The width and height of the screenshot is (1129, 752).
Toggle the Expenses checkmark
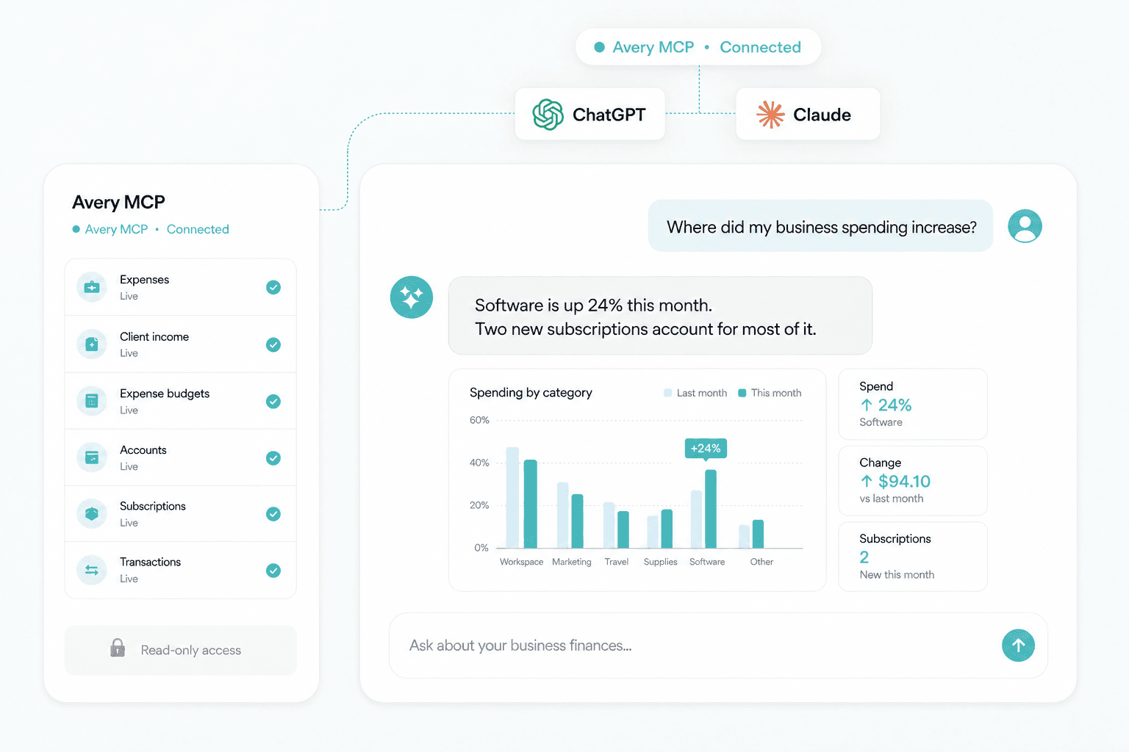[x=273, y=287]
